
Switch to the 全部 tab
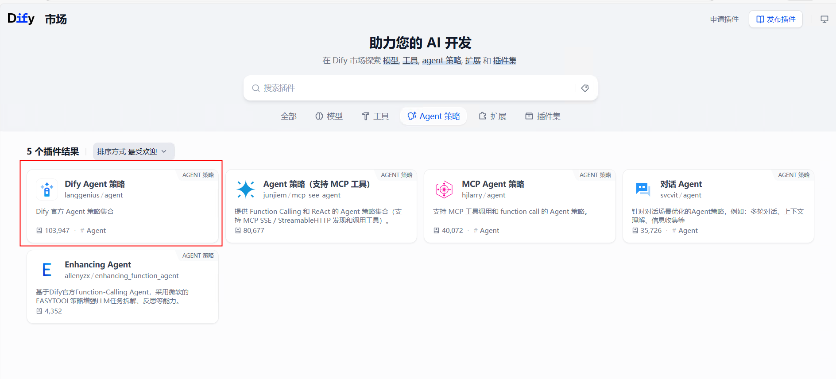tap(289, 116)
